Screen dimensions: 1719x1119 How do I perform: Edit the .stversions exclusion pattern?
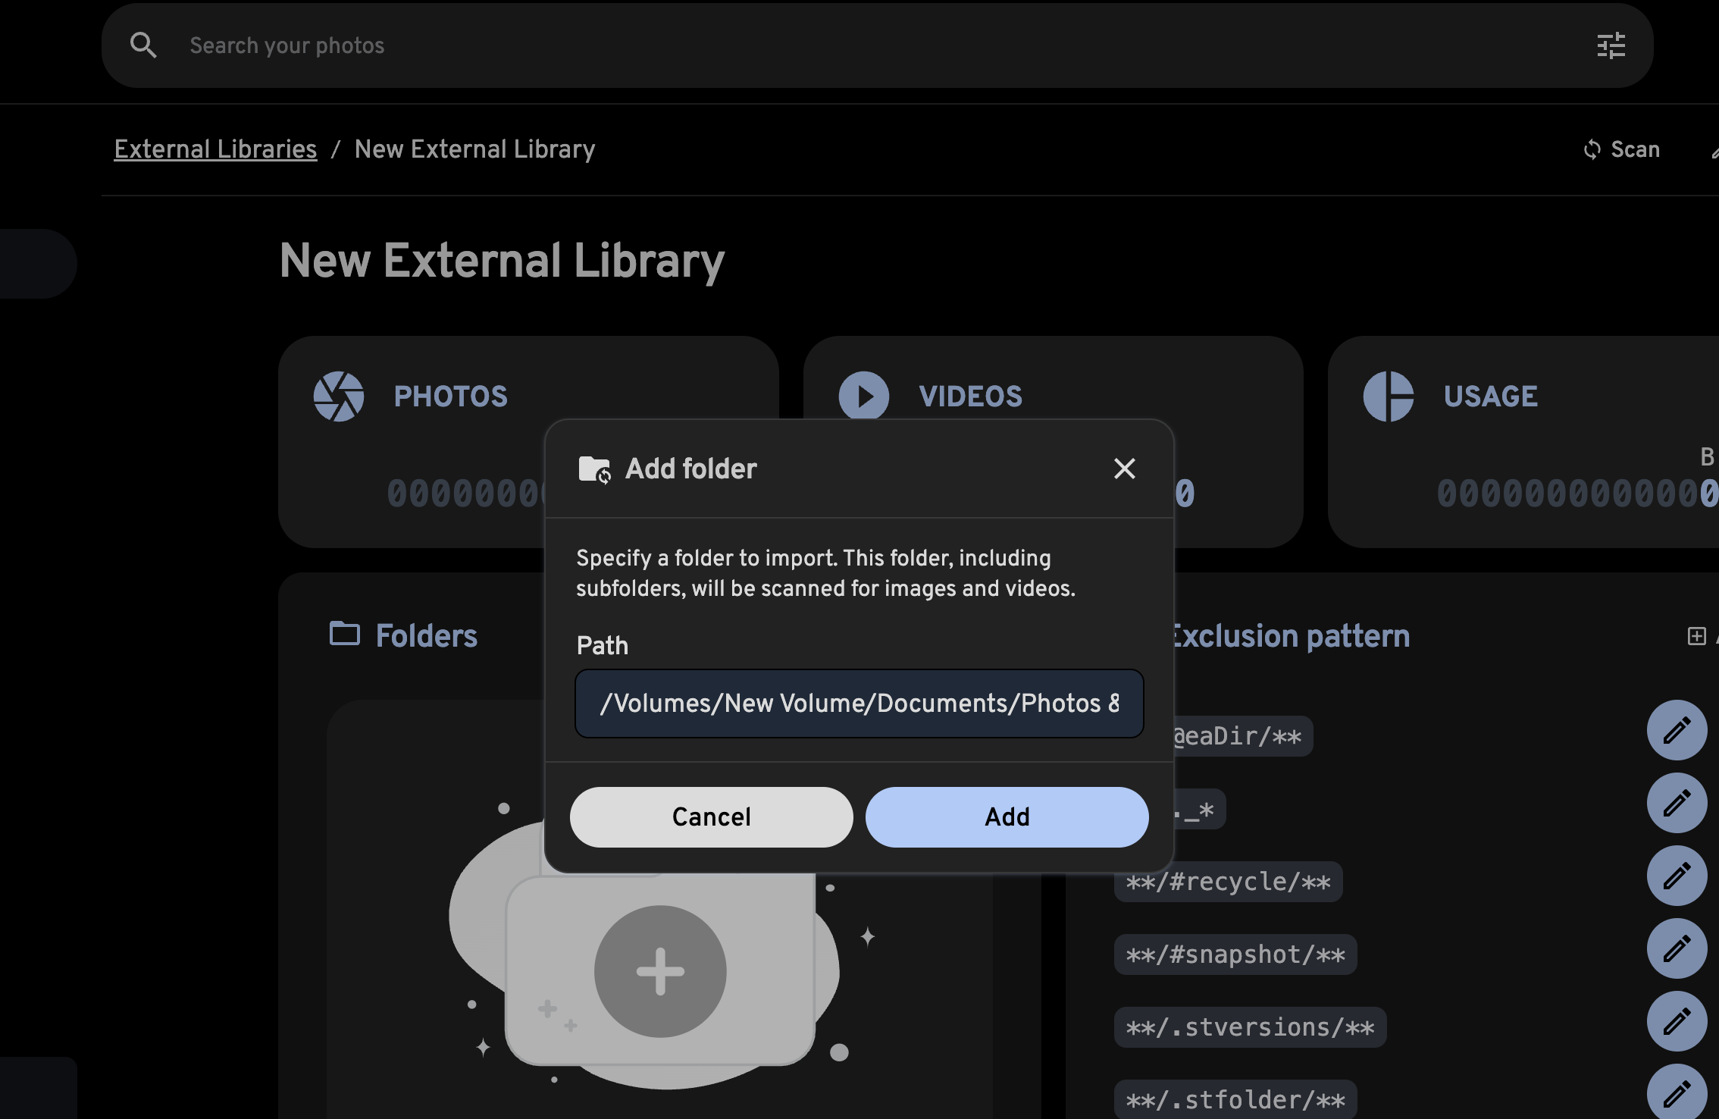1677,1021
